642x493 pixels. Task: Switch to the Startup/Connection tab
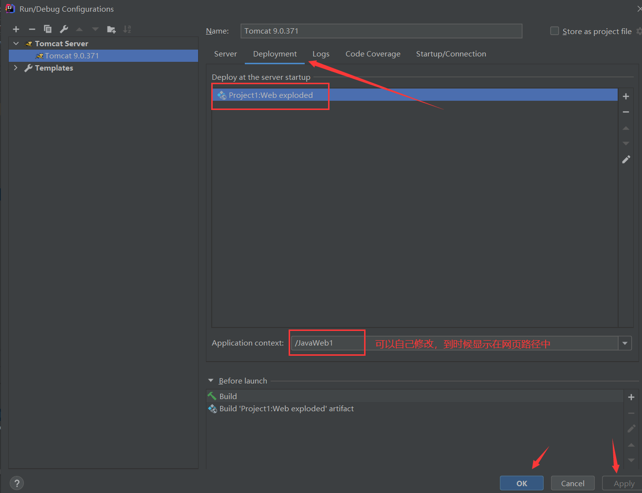451,54
